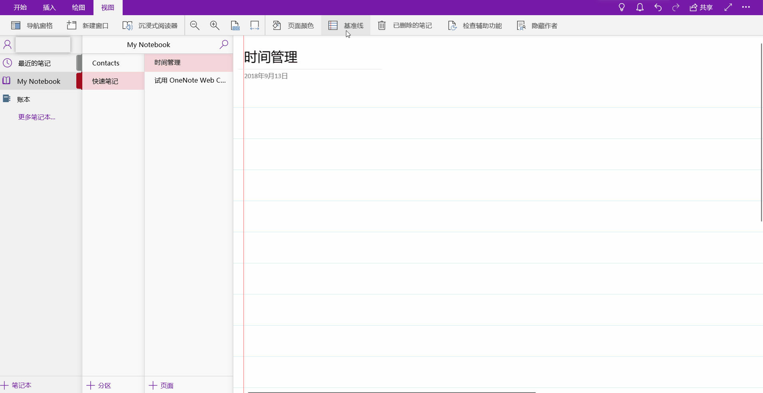Open the 插入 ribbon tab
The width and height of the screenshot is (763, 393).
[49, 8]
